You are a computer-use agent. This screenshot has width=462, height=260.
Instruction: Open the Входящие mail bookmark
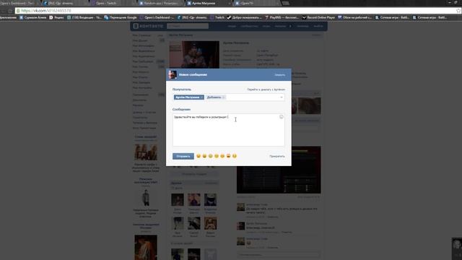click(84, 17)
